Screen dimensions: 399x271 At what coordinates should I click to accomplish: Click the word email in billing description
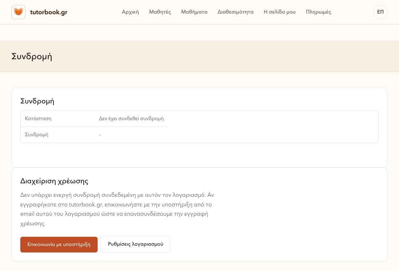(x=27, y=214)
